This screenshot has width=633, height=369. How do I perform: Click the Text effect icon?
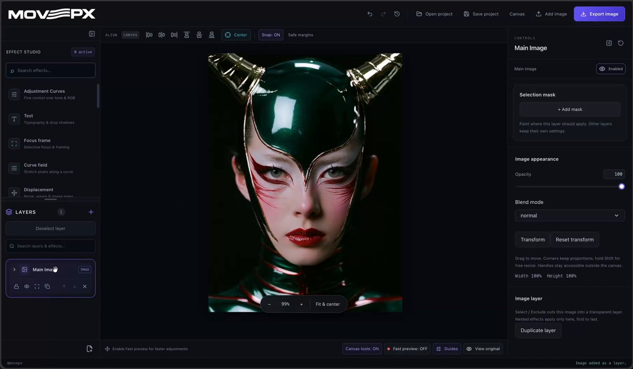14,119
